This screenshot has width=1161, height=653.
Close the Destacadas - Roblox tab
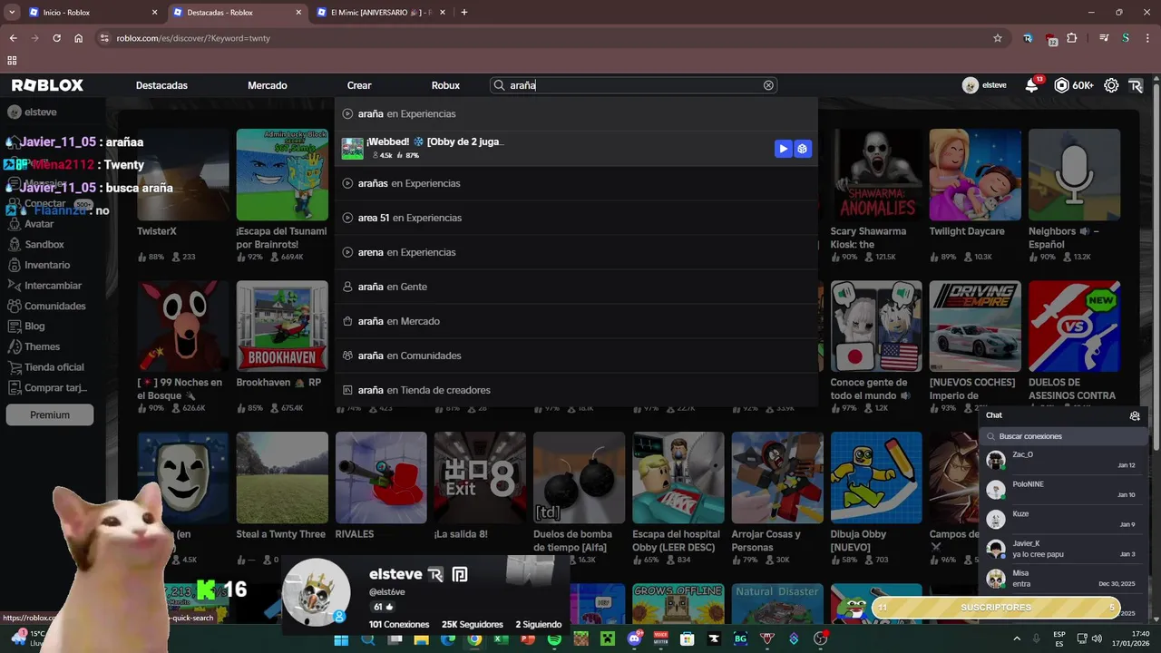(x=298, y=13)
